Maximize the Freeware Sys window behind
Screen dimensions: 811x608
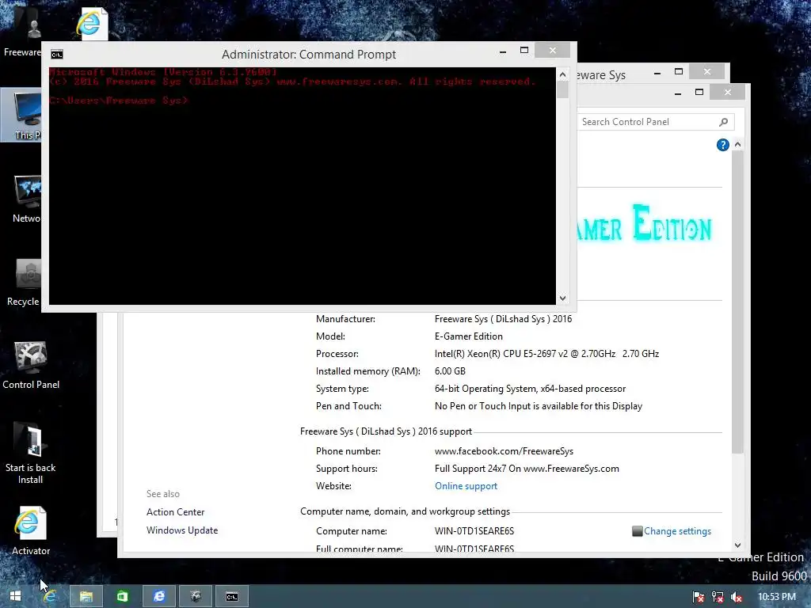679,72
